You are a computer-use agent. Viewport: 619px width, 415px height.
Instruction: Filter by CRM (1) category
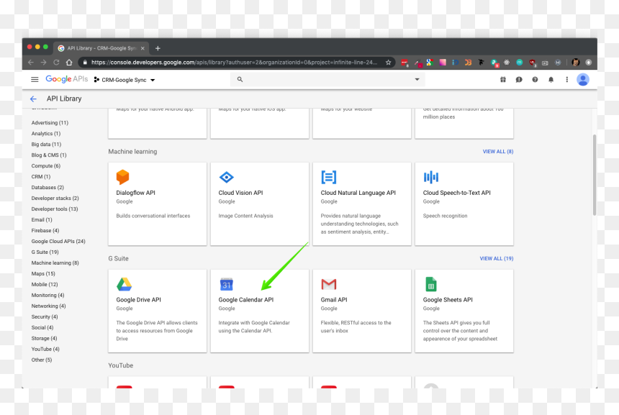40,177
